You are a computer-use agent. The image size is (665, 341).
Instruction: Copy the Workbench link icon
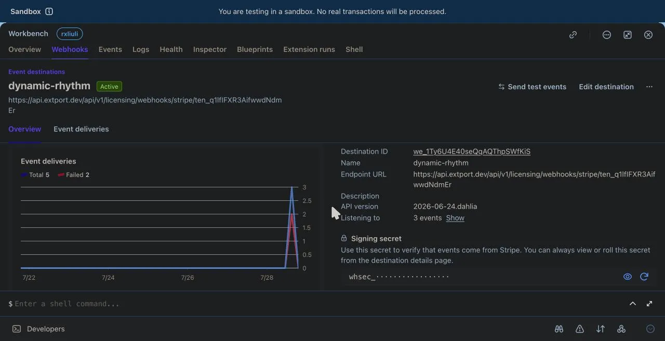[x=573, y=35]
